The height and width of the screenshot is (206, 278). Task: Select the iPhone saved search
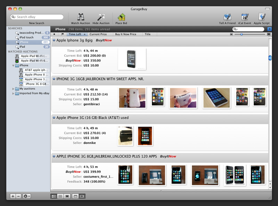(x=28, y=42)
